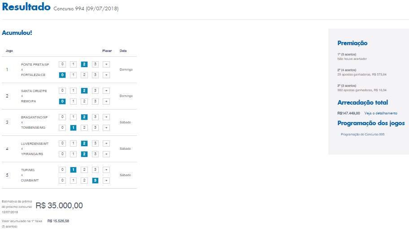This screenshot has width=409, height=236.
Task: Choose score 3 for Luverdense/MT
Action: [x=95, y=143]
